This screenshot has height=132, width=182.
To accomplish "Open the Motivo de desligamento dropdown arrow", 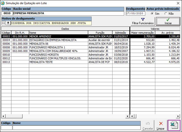I will point(8,23).
